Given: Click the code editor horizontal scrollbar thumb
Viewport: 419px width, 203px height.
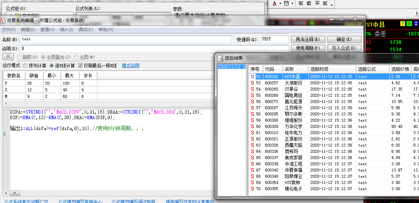Looking at the screenshot, I should [x=14, y=193].
